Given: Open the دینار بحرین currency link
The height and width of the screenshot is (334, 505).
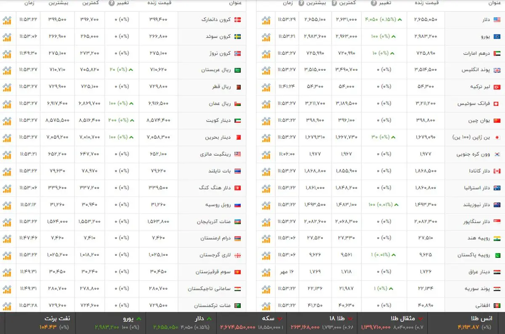Looking at the screenshot, I should tap(218, 138).
